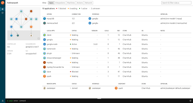
Task: Click the Search & filter status field
Action: tap(176, 3)
